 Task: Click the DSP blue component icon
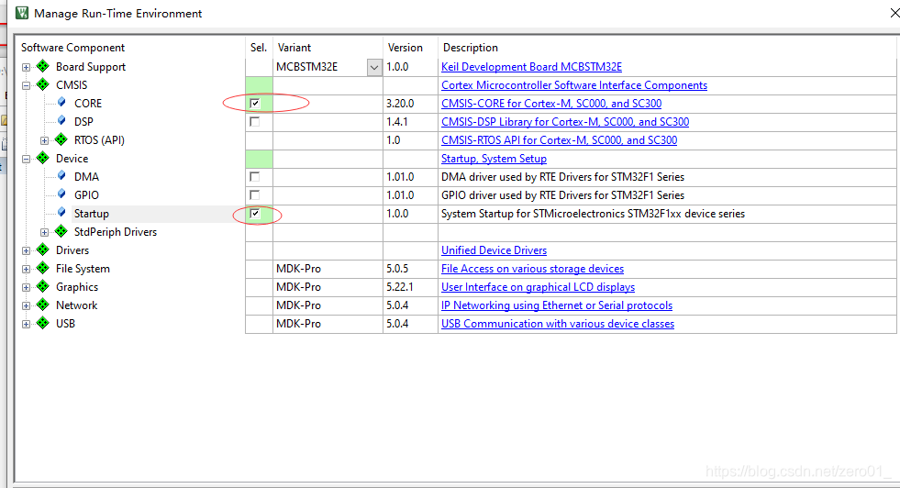61,121
